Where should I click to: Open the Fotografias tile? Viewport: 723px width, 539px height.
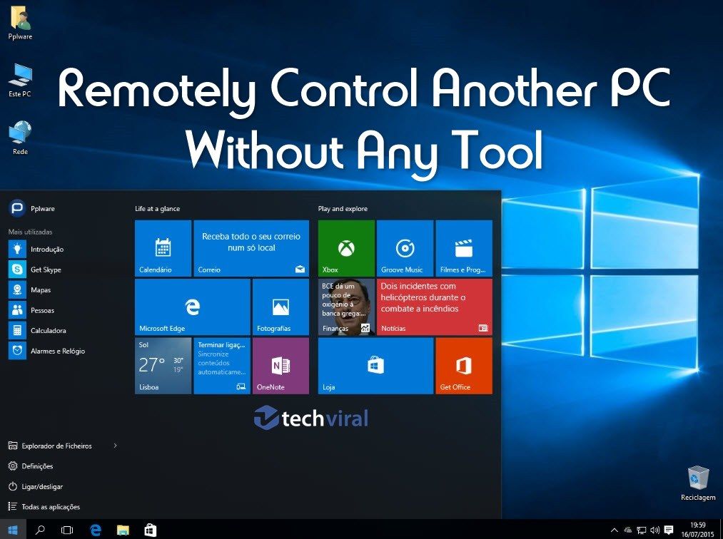(x=280, y=307)
